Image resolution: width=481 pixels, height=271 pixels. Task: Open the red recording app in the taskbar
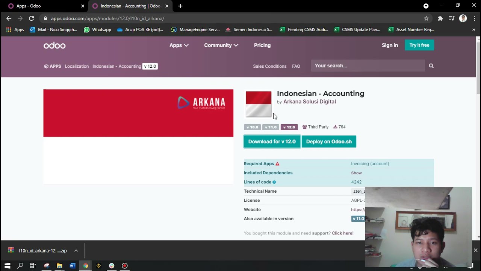tap(125, 266)
